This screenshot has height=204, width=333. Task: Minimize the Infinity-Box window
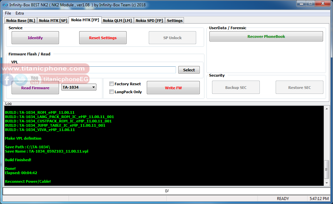[301, 4]
